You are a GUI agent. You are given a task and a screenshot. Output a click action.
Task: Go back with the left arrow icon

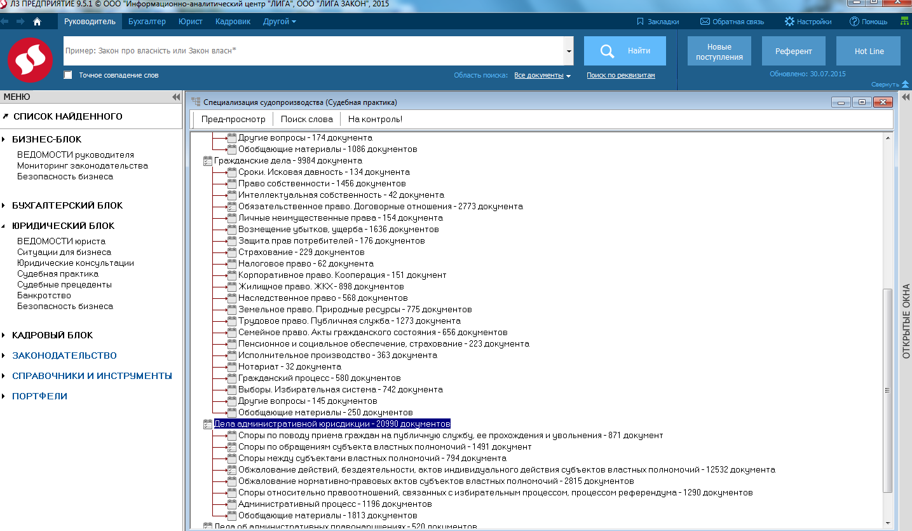pyautogui.click(x=5, y=22)
